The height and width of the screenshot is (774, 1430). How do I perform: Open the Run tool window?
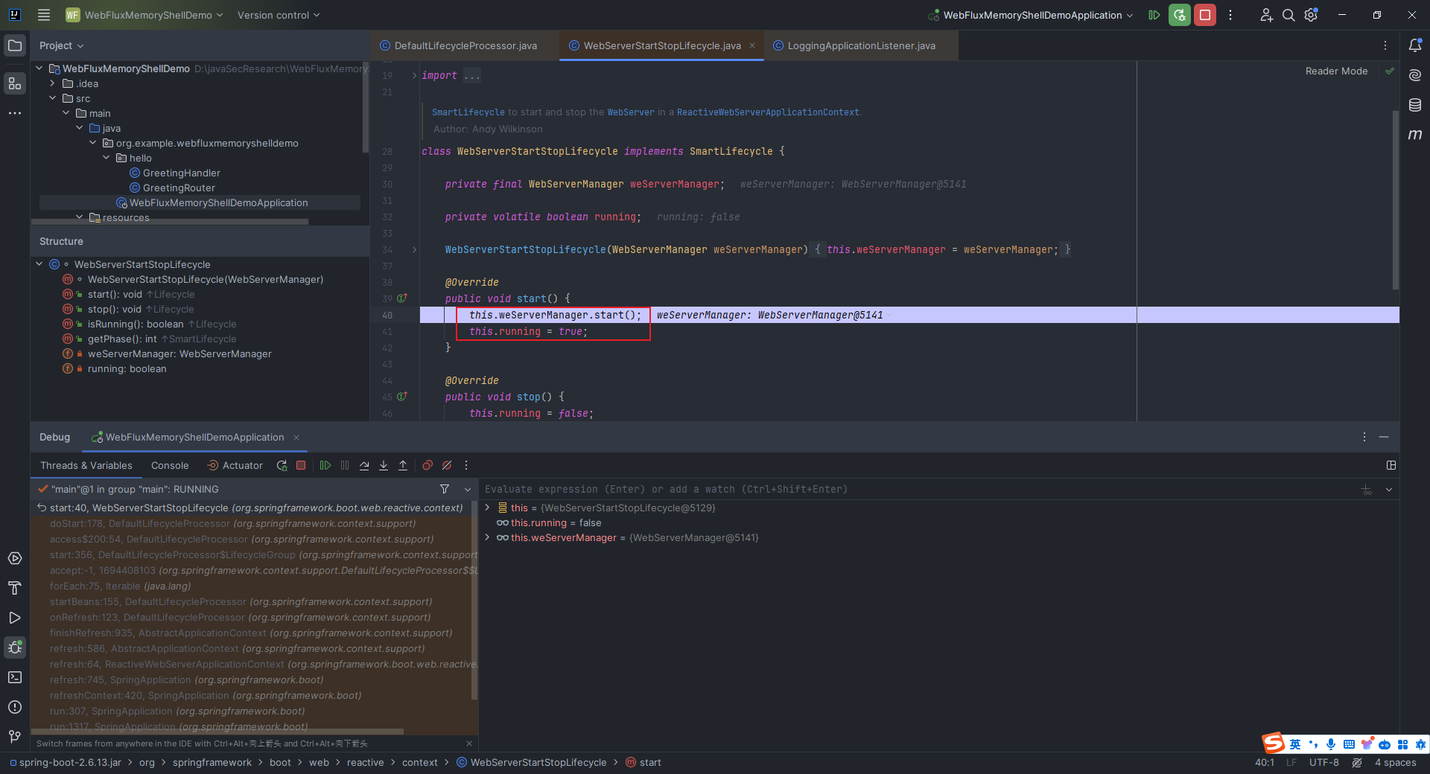15,618
